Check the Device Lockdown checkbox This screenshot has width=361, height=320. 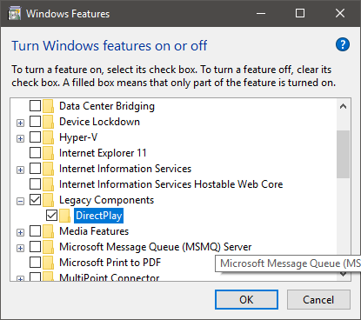tap(35, 122)
